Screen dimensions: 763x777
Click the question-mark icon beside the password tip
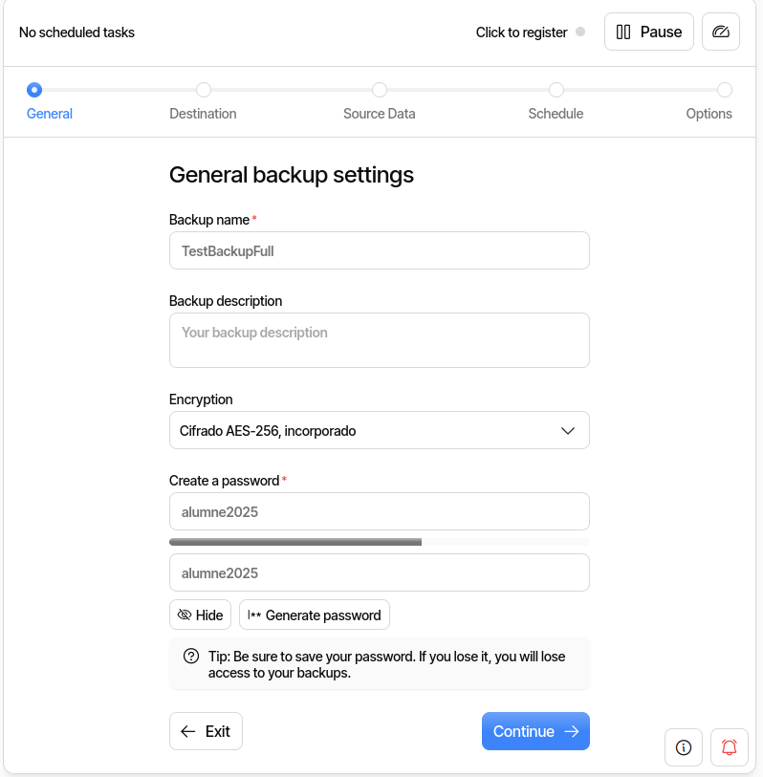tap(188, 657)
